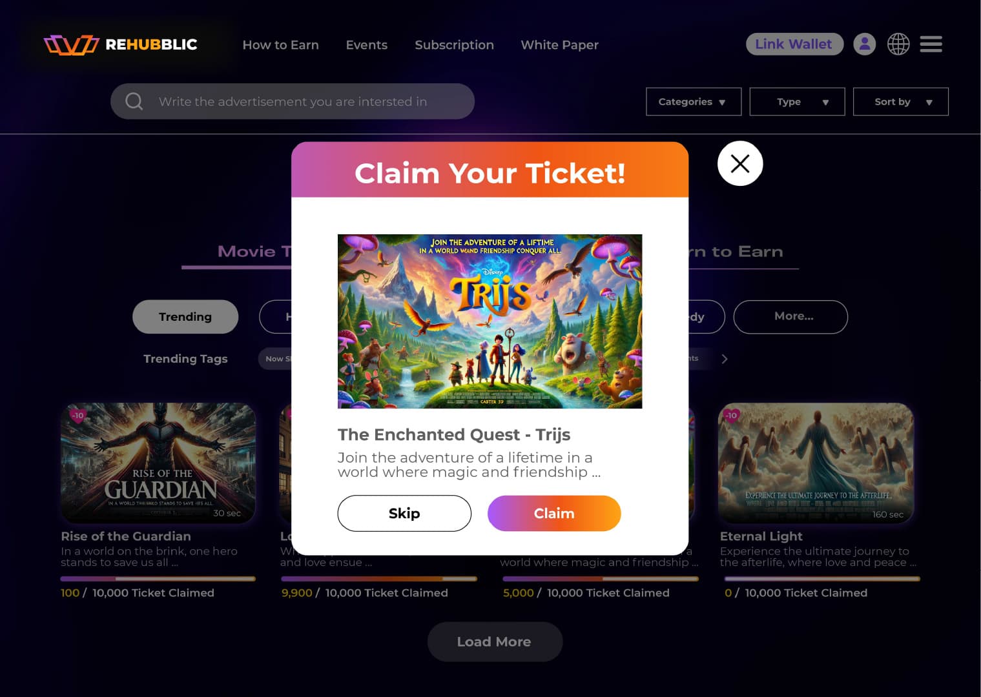Claim the Enchanted Quest ticket
This screenshot has height=697, width=981.
(554, 513)
